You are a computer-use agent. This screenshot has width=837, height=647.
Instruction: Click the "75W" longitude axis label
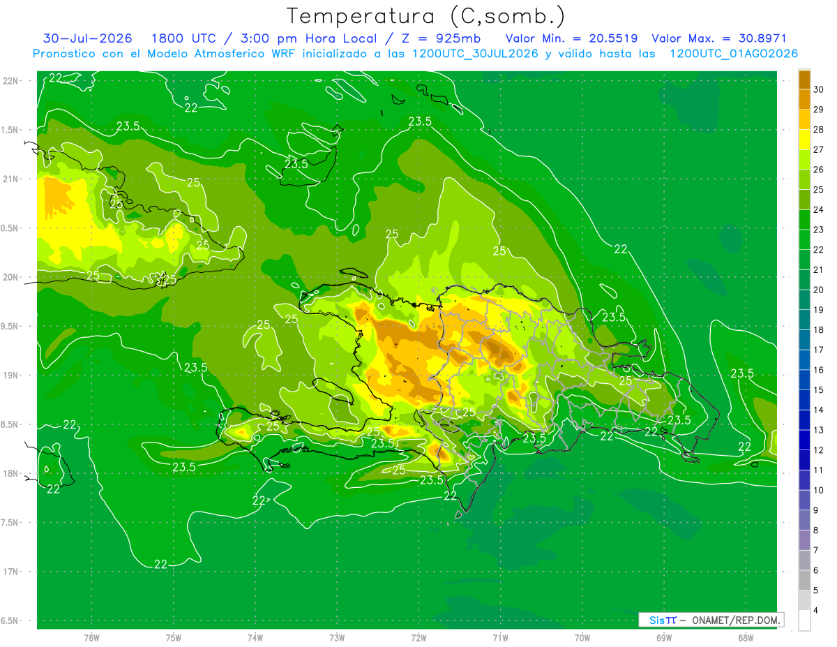coord(174,638)
